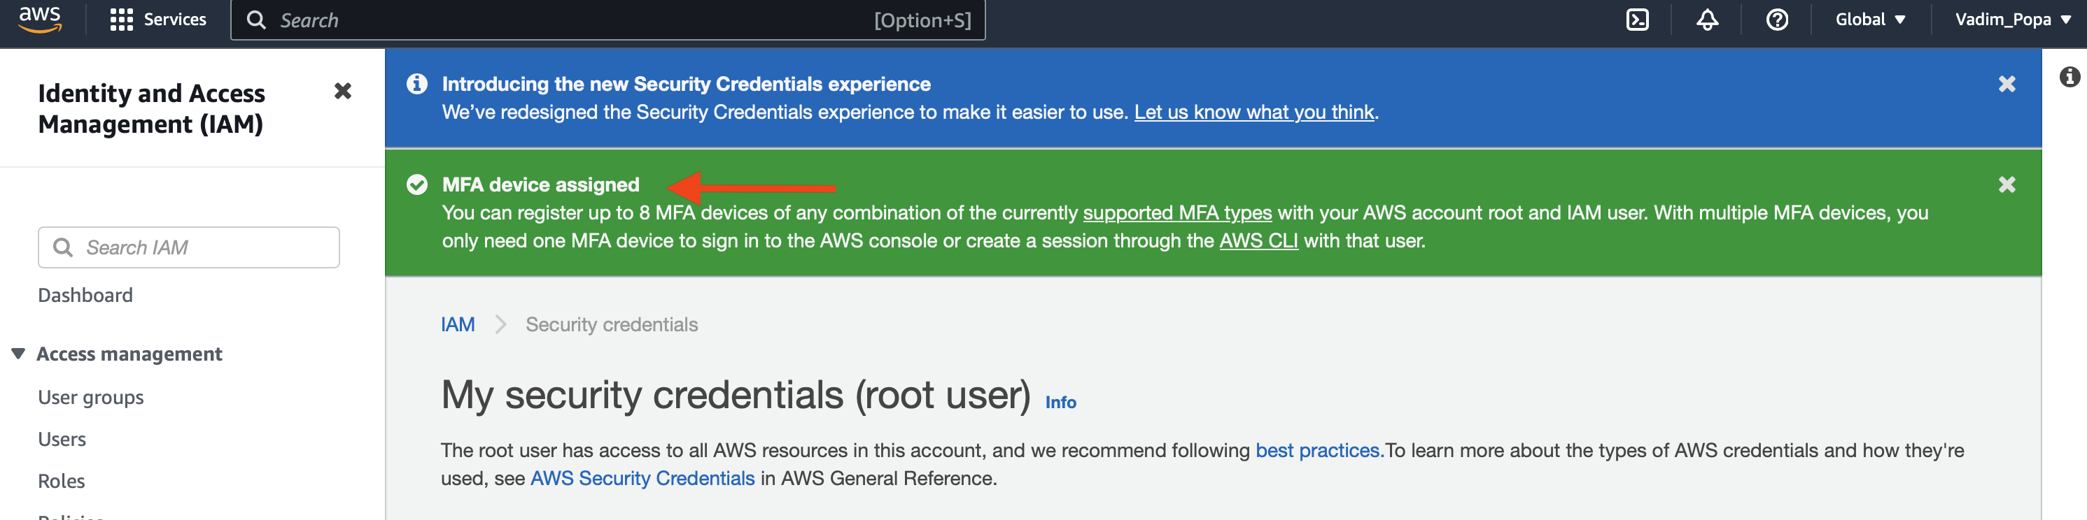Dismiss the MFA device assigned banner

2007,185
